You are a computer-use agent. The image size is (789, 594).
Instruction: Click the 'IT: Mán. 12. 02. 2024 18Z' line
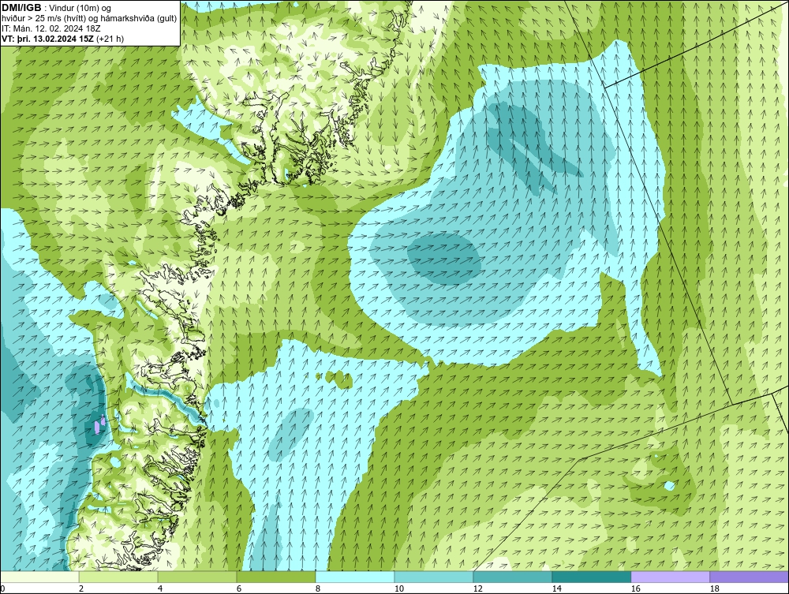click(51, 28)
